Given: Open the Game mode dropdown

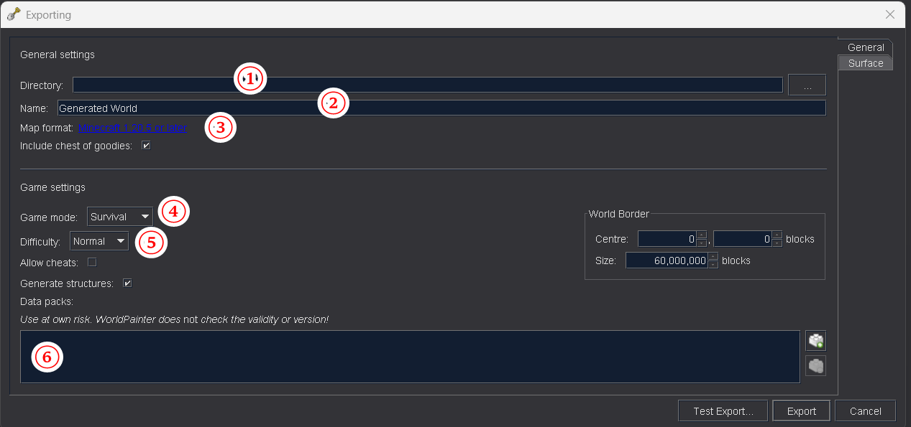Looking at the screenshot, I should click(x=120, y=217).
